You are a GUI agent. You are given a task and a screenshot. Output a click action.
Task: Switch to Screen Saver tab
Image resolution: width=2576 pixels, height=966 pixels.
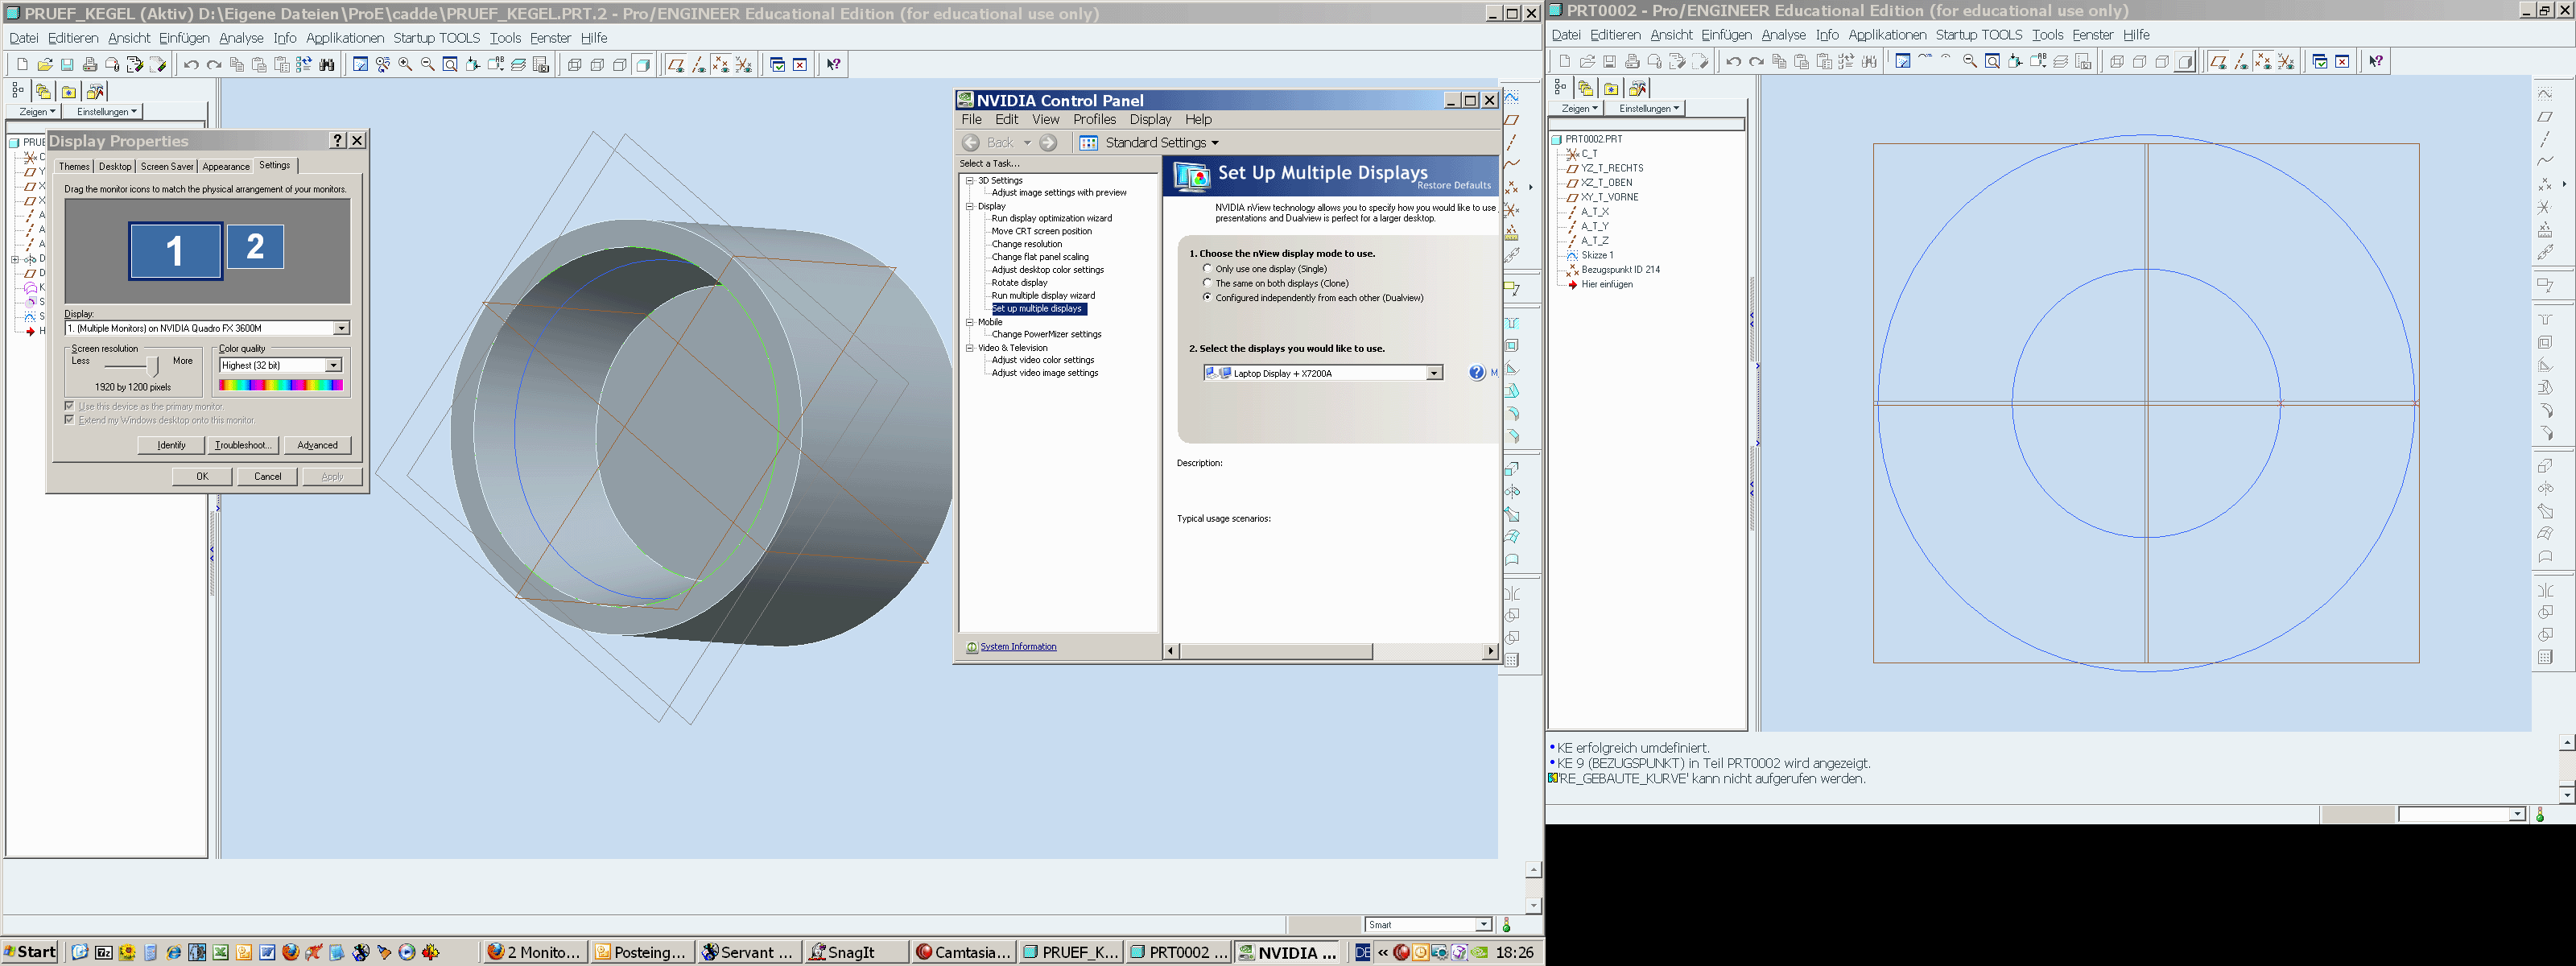tap(167, 167)
